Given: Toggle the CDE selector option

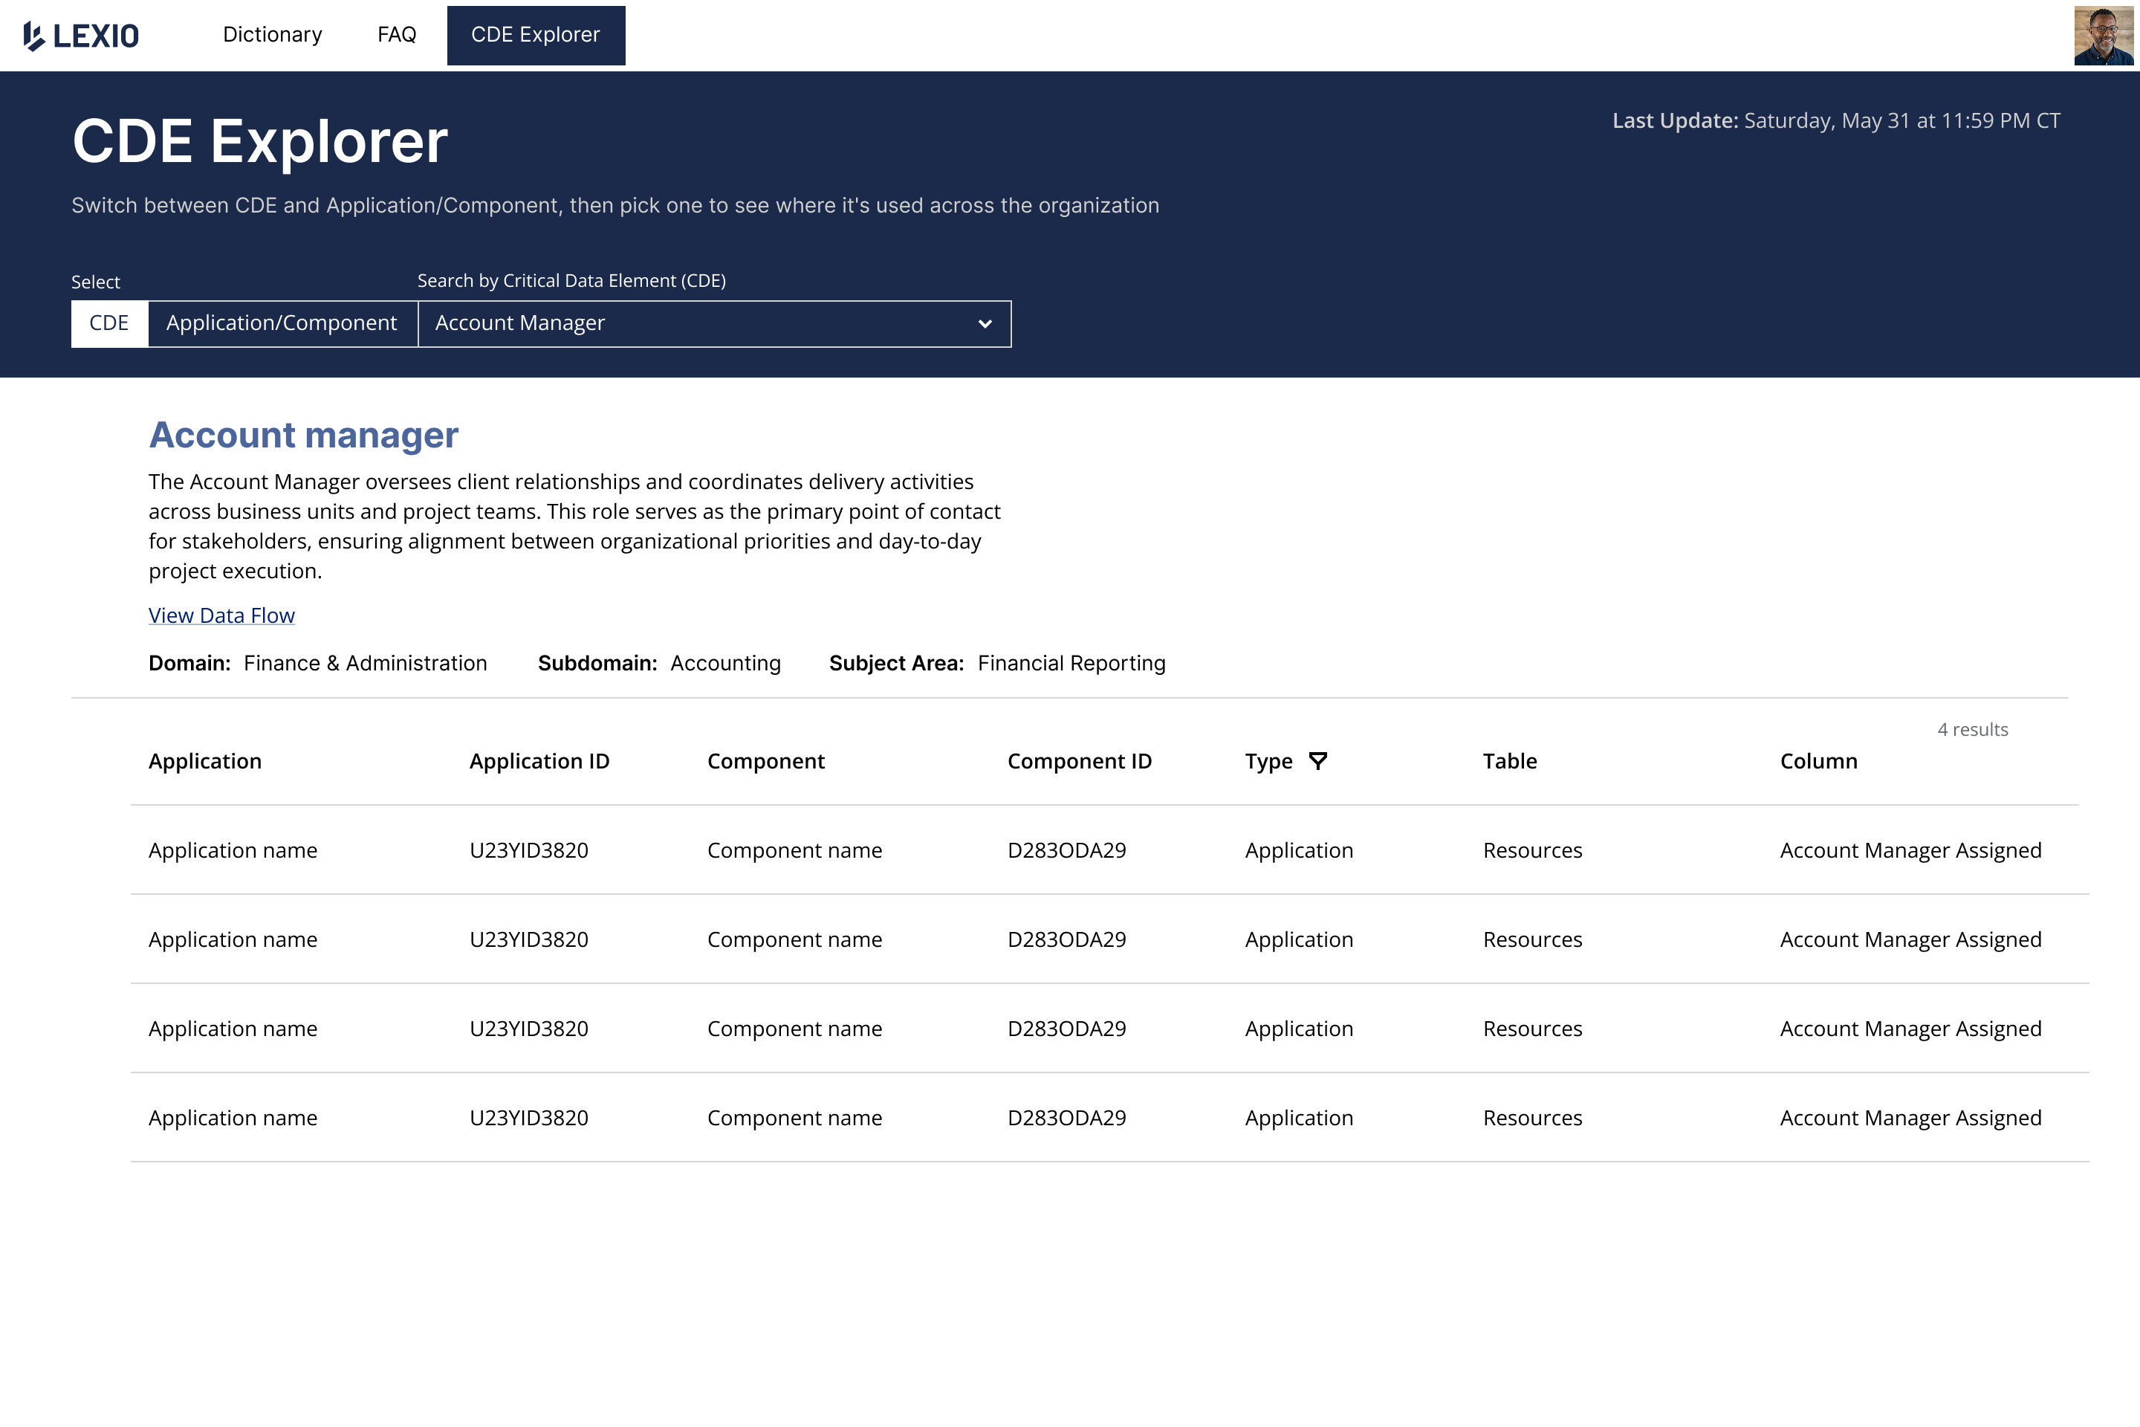Looking at the screenshot, I should tap(109, 323).
